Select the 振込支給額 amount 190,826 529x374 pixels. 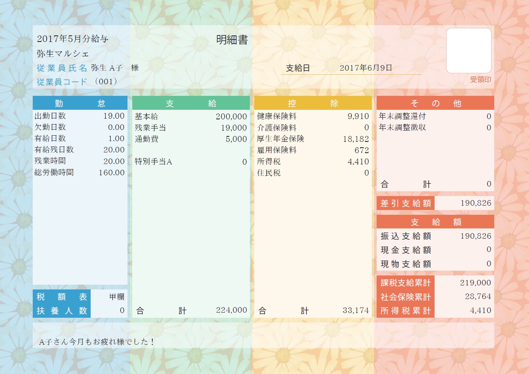(476, 236)
